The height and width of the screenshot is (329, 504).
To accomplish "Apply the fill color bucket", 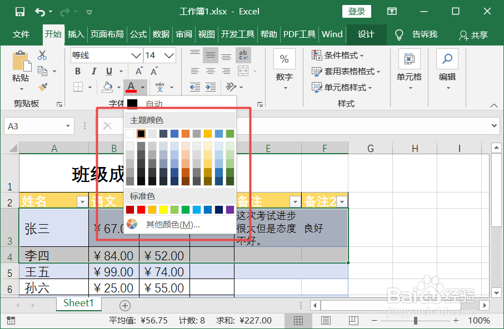I will (107, 87).
